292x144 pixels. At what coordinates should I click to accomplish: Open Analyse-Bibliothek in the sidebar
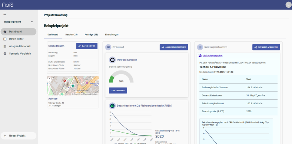[19, 46]
